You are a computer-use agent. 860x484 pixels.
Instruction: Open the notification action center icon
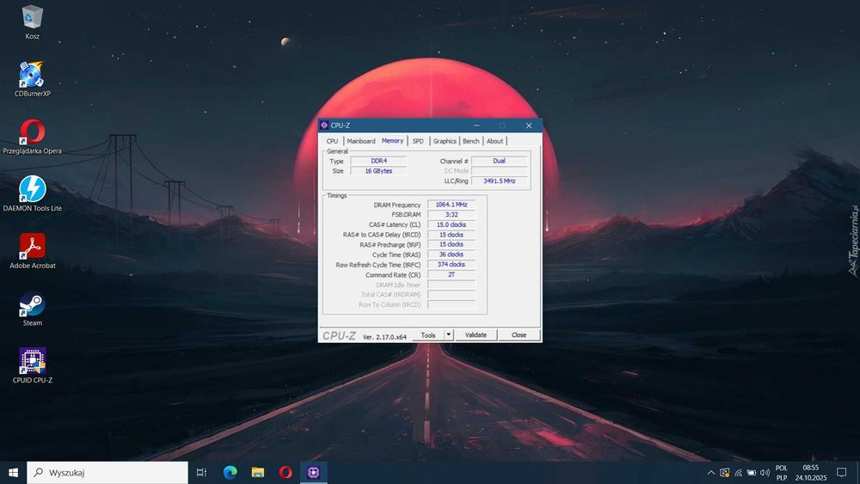tap(841, 473)
